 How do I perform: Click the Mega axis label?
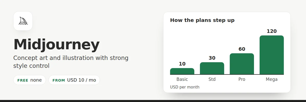(x=272, y=79)
